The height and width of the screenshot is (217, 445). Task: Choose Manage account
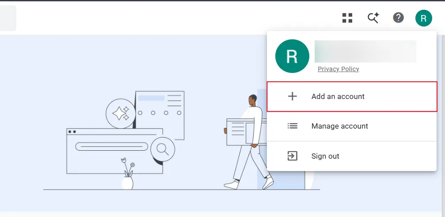click(x=352, y=126)
